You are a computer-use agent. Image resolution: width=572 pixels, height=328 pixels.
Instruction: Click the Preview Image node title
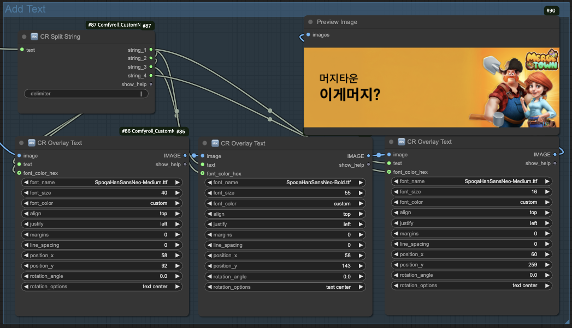337,22
